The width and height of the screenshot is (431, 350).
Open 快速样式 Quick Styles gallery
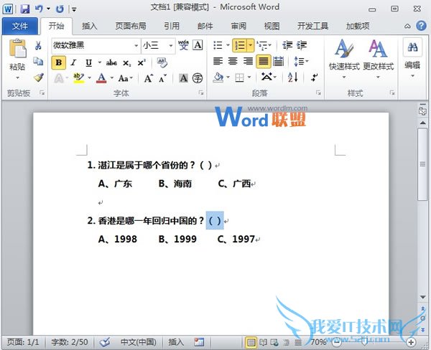click(x=344, y=60)
